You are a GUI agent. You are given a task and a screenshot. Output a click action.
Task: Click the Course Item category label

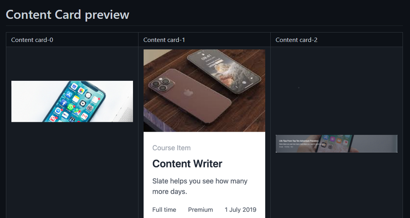pos(171,148)
